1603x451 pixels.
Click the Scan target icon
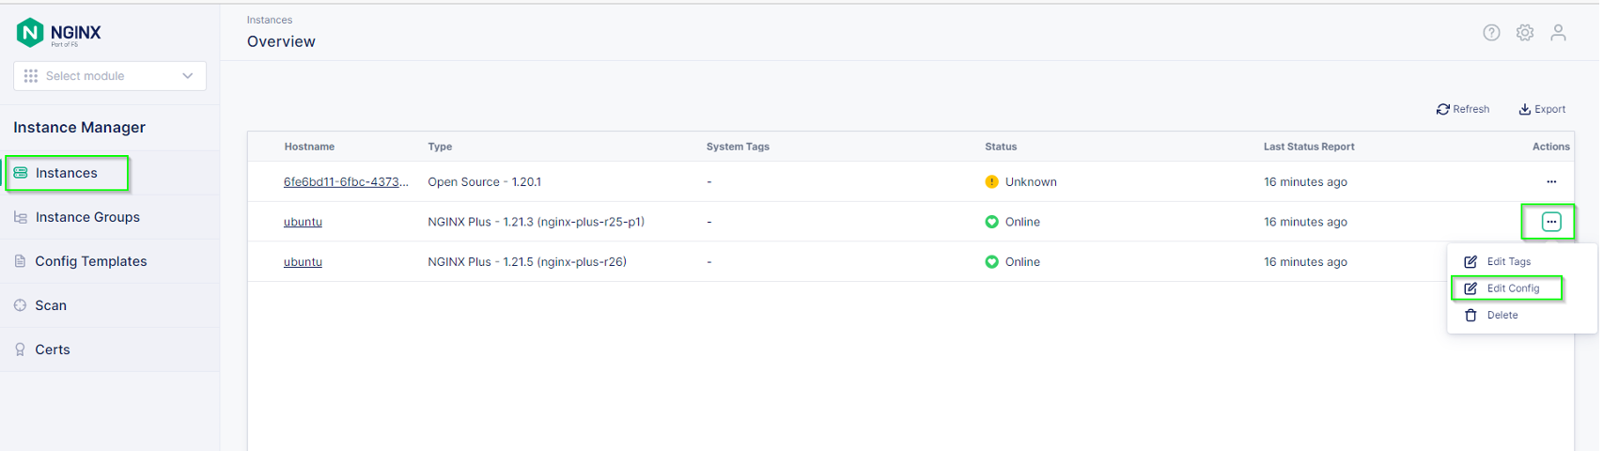point(21,305)
